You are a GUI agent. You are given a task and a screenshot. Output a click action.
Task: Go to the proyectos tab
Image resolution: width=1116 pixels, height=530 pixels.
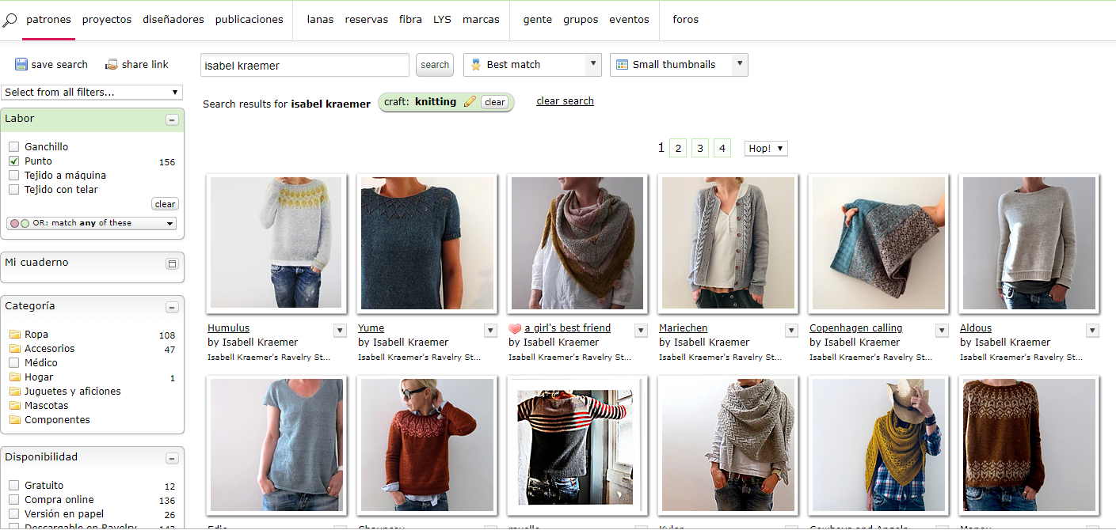coord(107,20)
